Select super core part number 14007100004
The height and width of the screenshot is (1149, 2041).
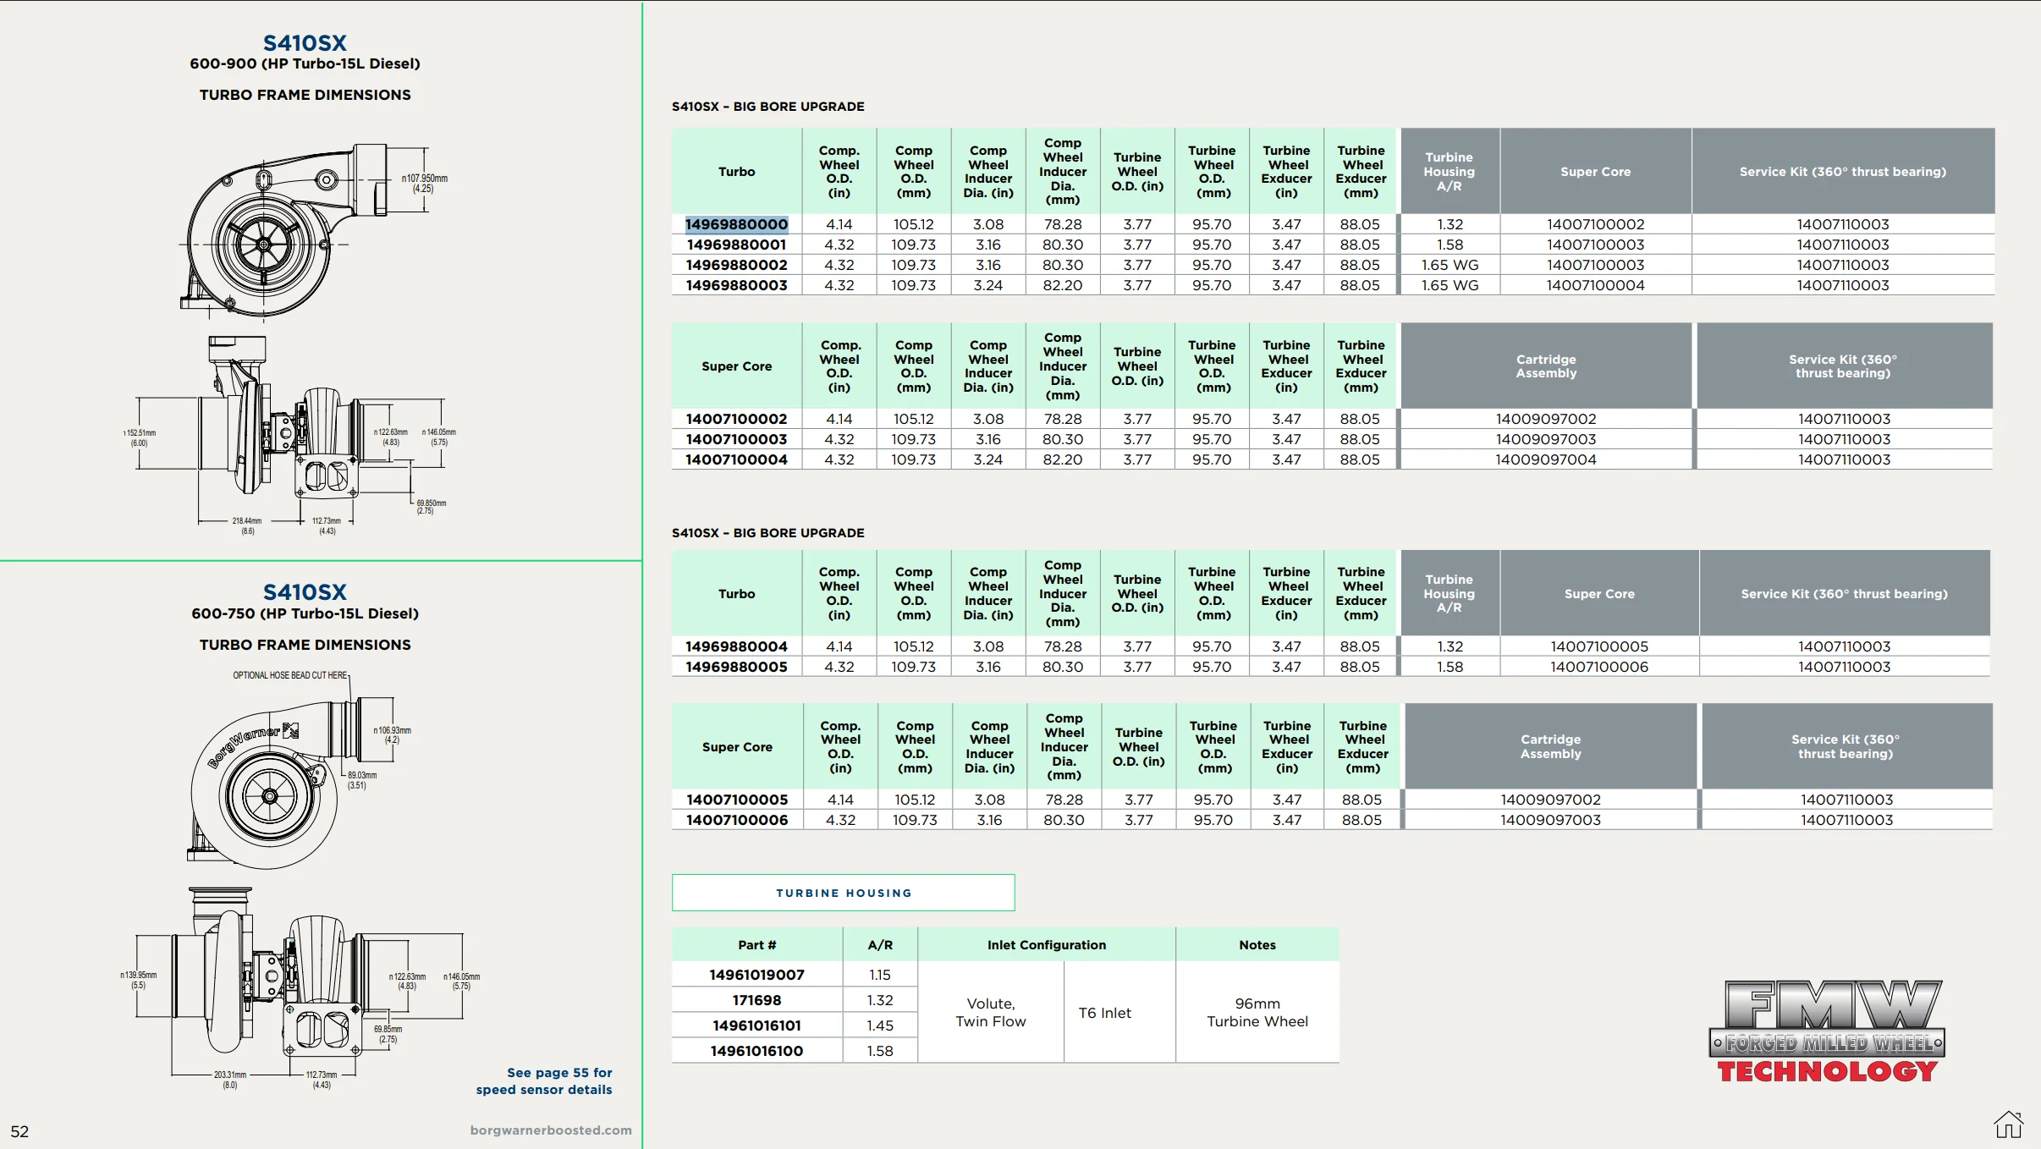pyautogui.click(x=736, y=459)
